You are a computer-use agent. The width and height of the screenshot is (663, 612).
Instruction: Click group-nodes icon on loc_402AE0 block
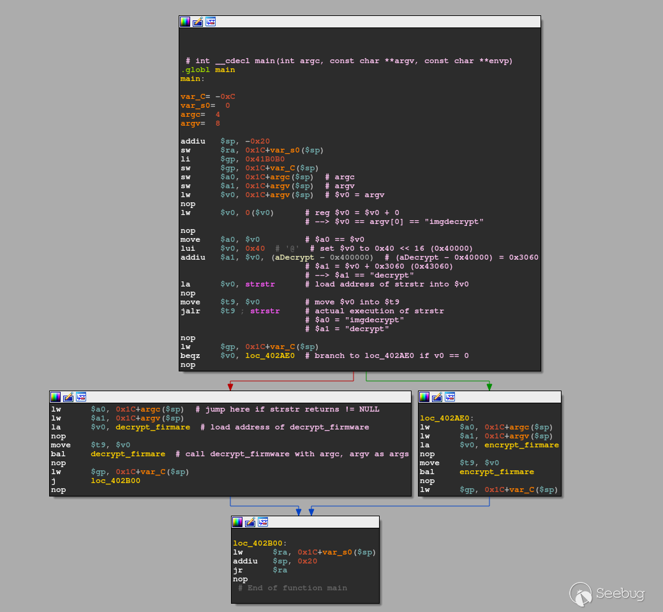click(450, 397)
